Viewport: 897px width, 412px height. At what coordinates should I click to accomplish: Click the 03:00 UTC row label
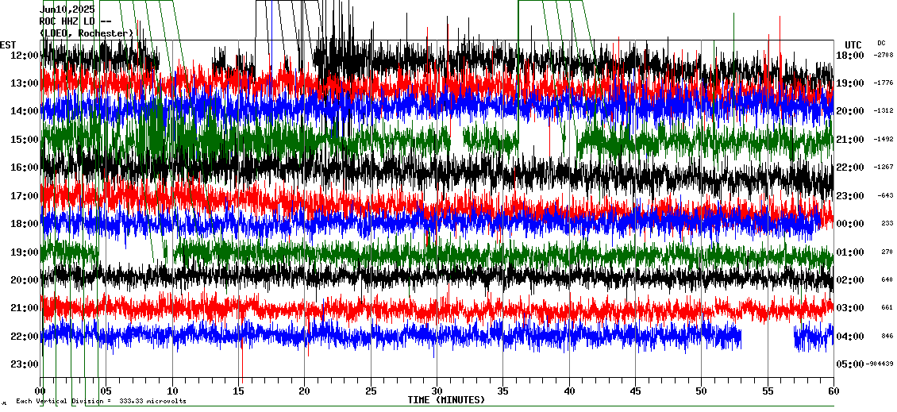pyautogui.click(x=850, y=308)
